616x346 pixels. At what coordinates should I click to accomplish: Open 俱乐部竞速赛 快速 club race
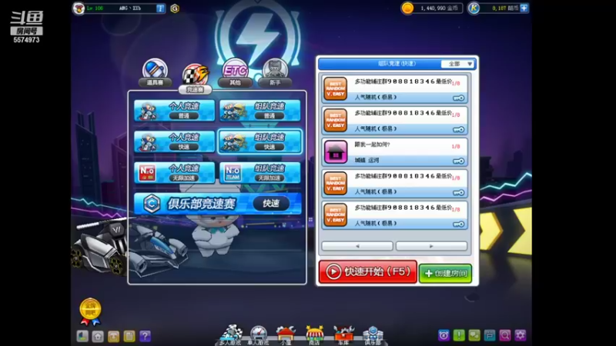click(x=218, y=203)
